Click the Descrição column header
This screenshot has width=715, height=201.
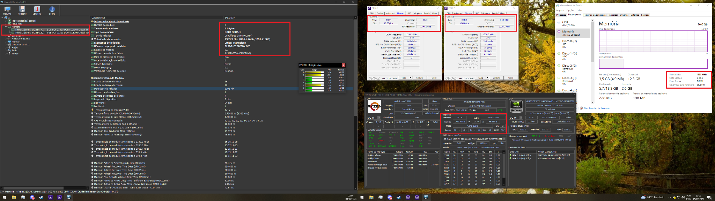click(x=230, y=17)
